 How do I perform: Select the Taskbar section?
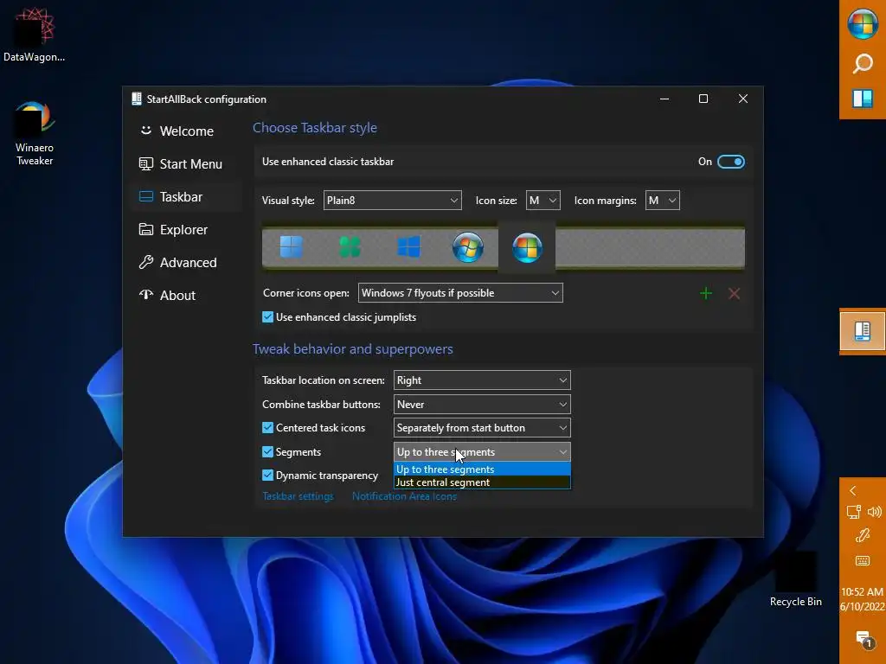pyautogui.click(x=187, y=197)
